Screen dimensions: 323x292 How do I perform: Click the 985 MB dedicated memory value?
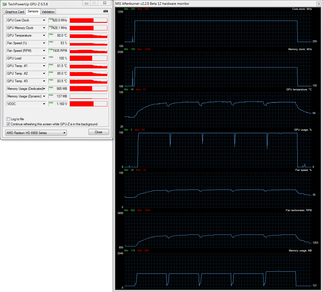(x=58, y=89)
